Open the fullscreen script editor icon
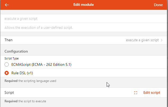The width and height of the screenshot is (168, 107). (x=136, y=93)
